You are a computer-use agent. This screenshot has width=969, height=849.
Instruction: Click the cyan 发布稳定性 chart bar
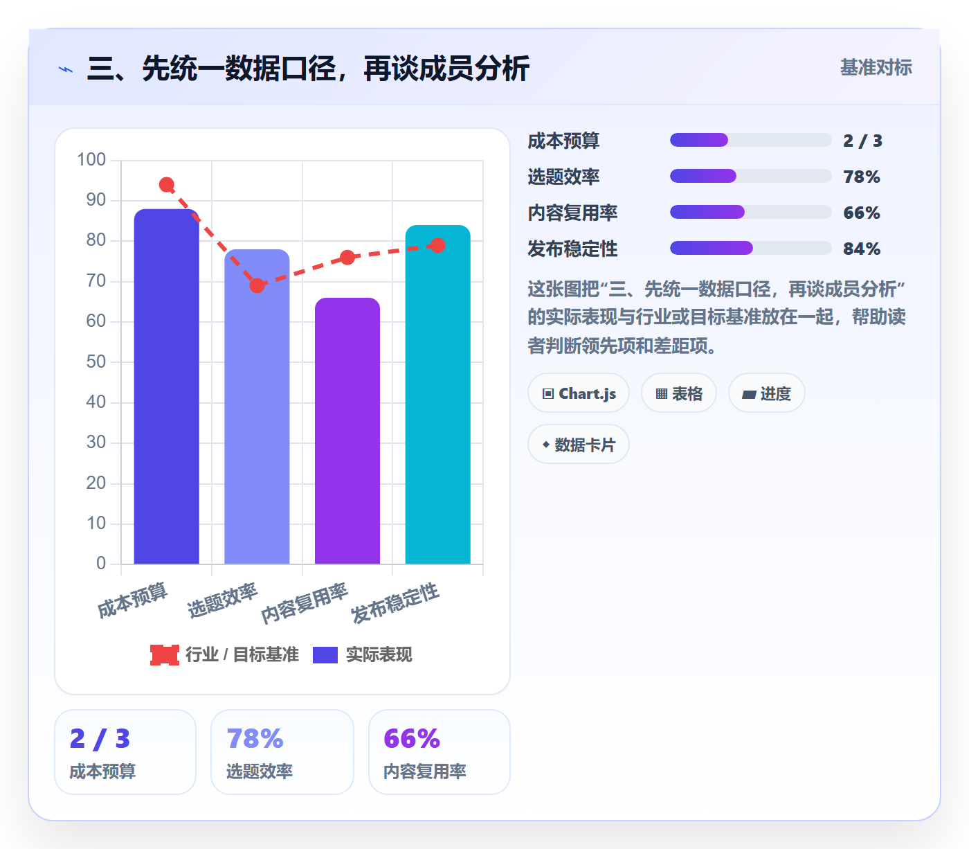tap(437, 395)
